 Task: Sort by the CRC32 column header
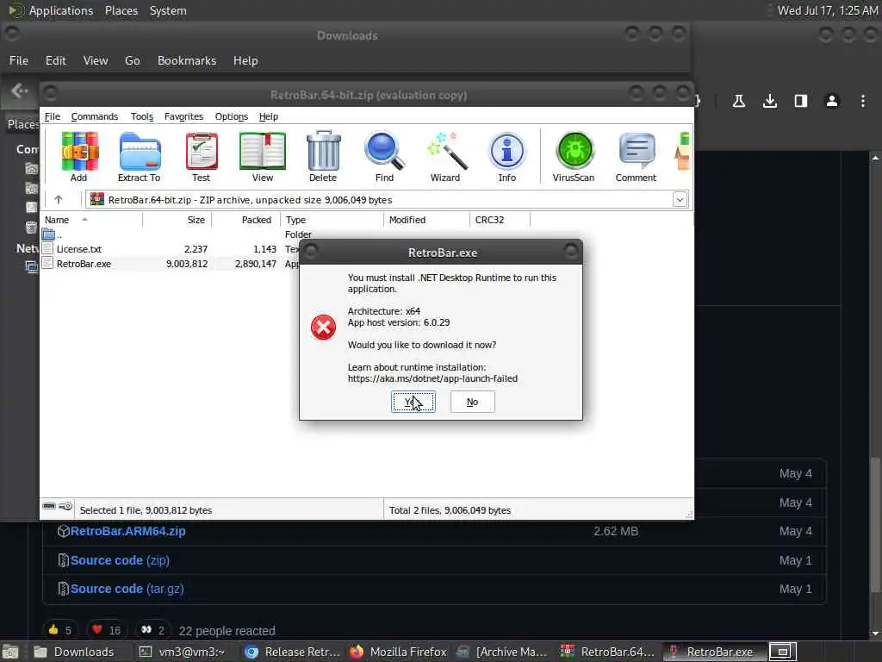500,220
